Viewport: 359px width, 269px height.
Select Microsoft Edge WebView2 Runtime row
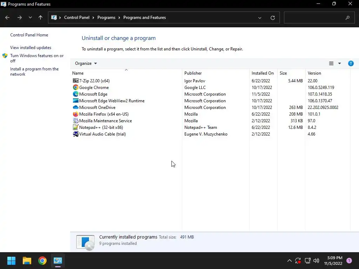(210, 101)
